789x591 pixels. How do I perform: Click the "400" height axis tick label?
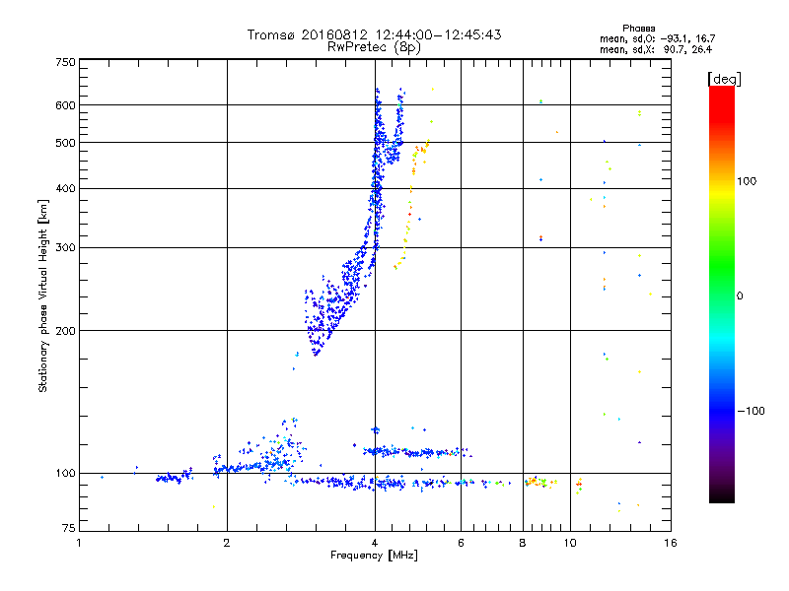click(65, 189)
